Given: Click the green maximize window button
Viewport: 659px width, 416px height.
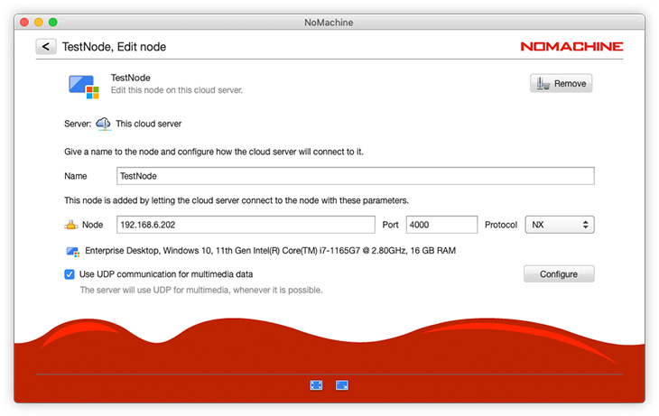Looking at the screenshot, I should [53, 22].
